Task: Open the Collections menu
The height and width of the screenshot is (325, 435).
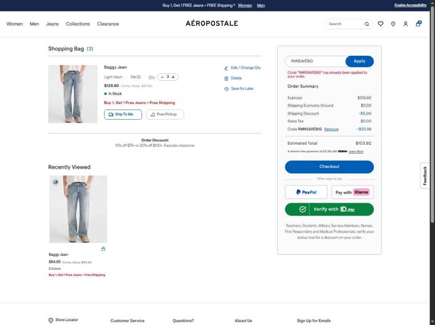Action: [77, 24]
